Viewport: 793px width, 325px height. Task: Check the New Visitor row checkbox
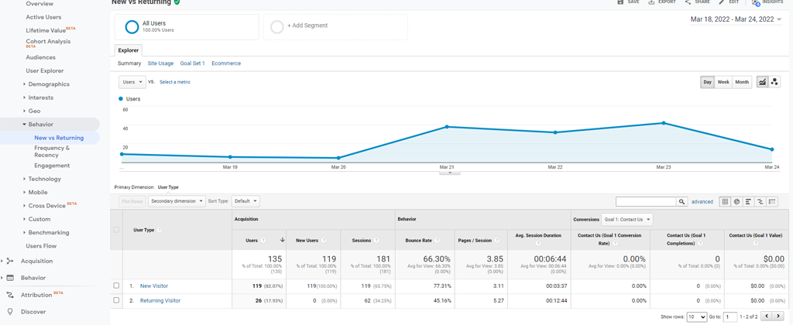click(x=117, y=286)
